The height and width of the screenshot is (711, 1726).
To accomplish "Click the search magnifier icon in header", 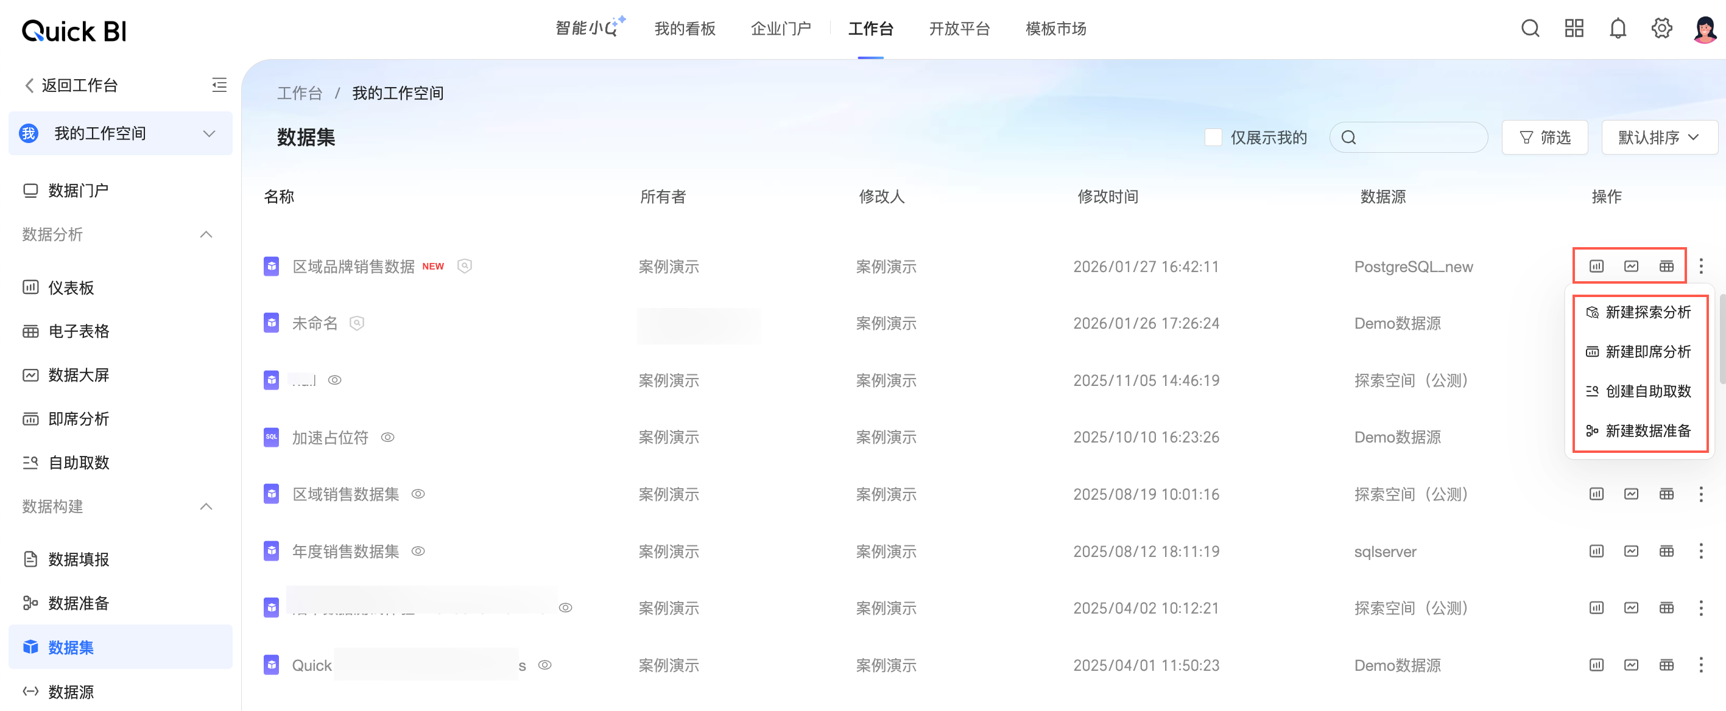I will [x=1530, y=29].
